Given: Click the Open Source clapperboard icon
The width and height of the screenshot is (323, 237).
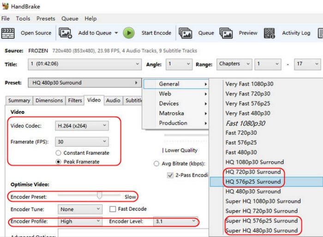Looking at the screenshot, I should (8, 33).
